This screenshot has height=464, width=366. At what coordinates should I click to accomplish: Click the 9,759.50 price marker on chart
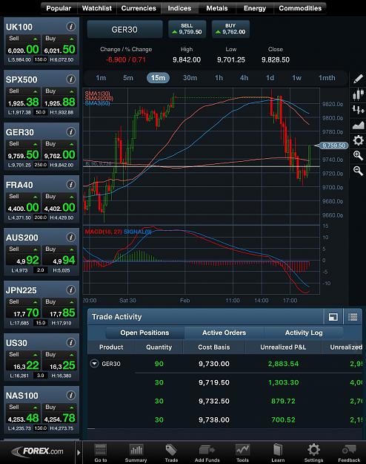pyautogui.click(x=332, y=146)
